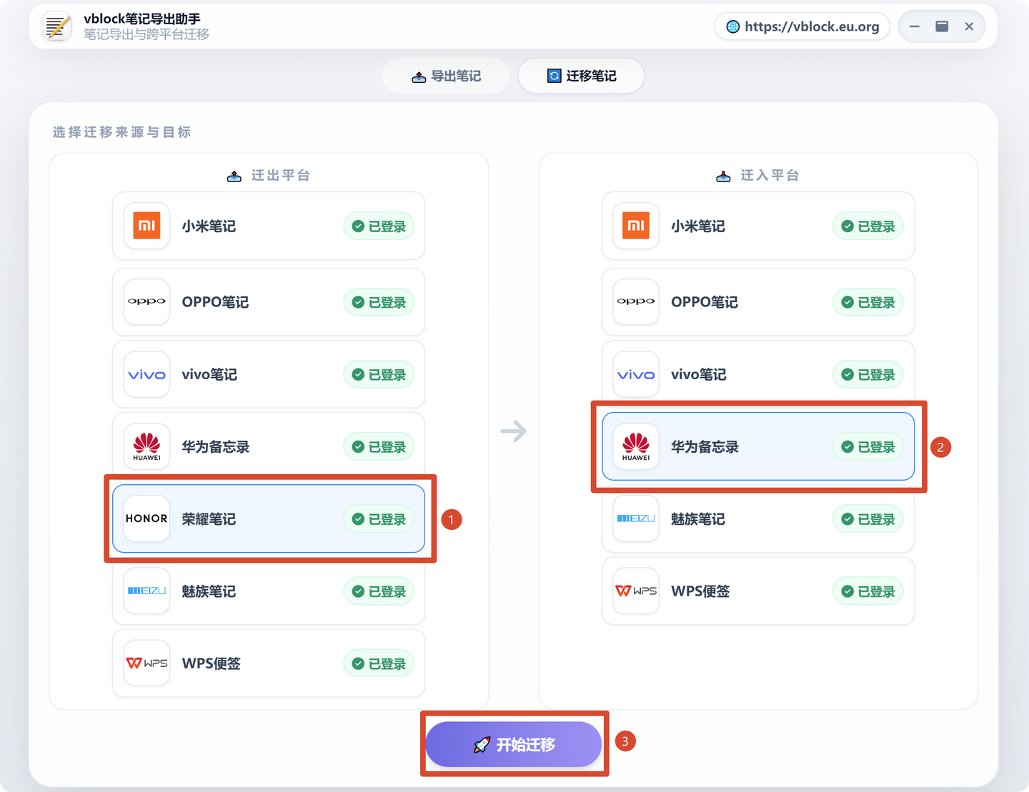Image resolution: width=1029 pixels, height=792 pixels.
Task: Click 已登录 badge for source 魅族笔记
Action: (x=379, y=591)
